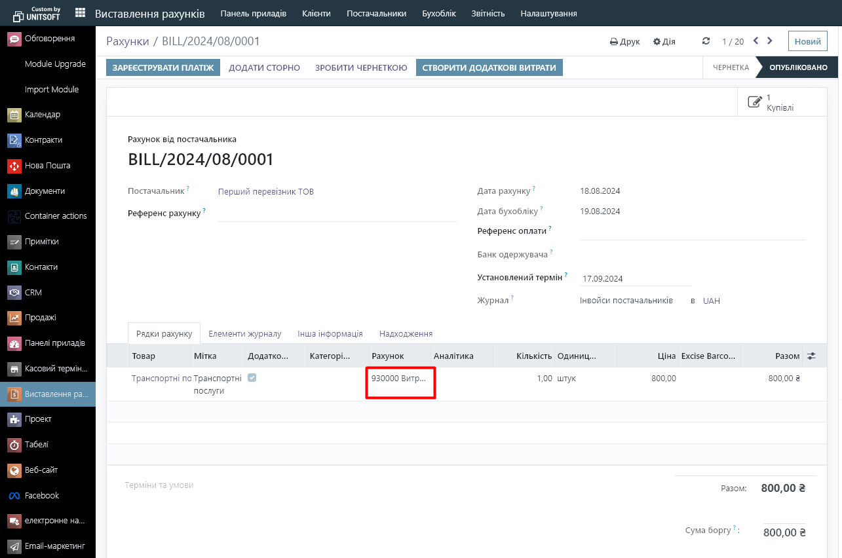Click Створити додаткові витрати button

point(489,67)
